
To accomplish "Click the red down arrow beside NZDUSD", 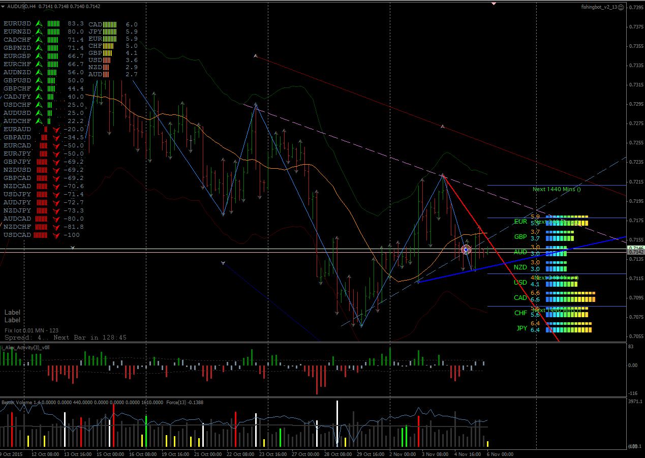I will [56, 170].
